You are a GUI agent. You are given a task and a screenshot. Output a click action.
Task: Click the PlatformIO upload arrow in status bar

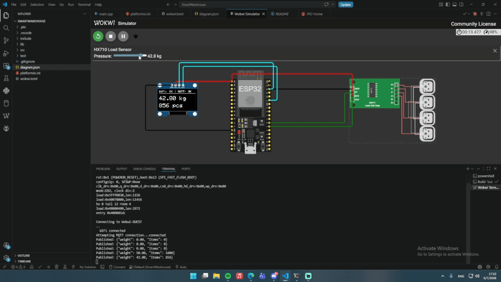click(x=48, y=267)
